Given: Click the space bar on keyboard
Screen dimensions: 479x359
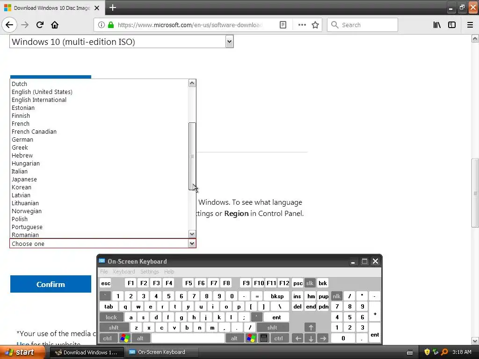Looking at the screenshot, I should (x=188, y=338).
